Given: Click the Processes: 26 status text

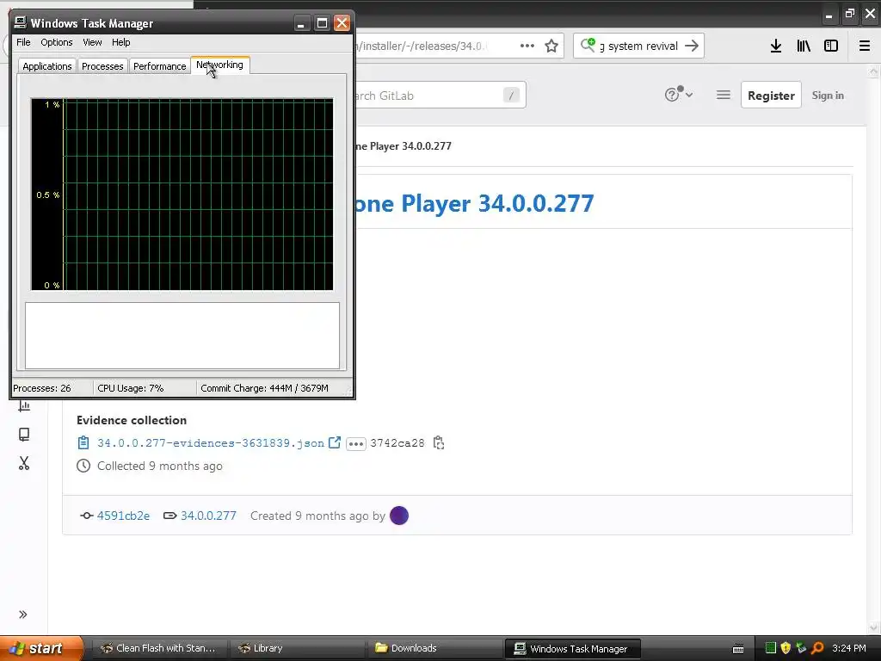Looking at the screenshot, I should click(41, 388).
